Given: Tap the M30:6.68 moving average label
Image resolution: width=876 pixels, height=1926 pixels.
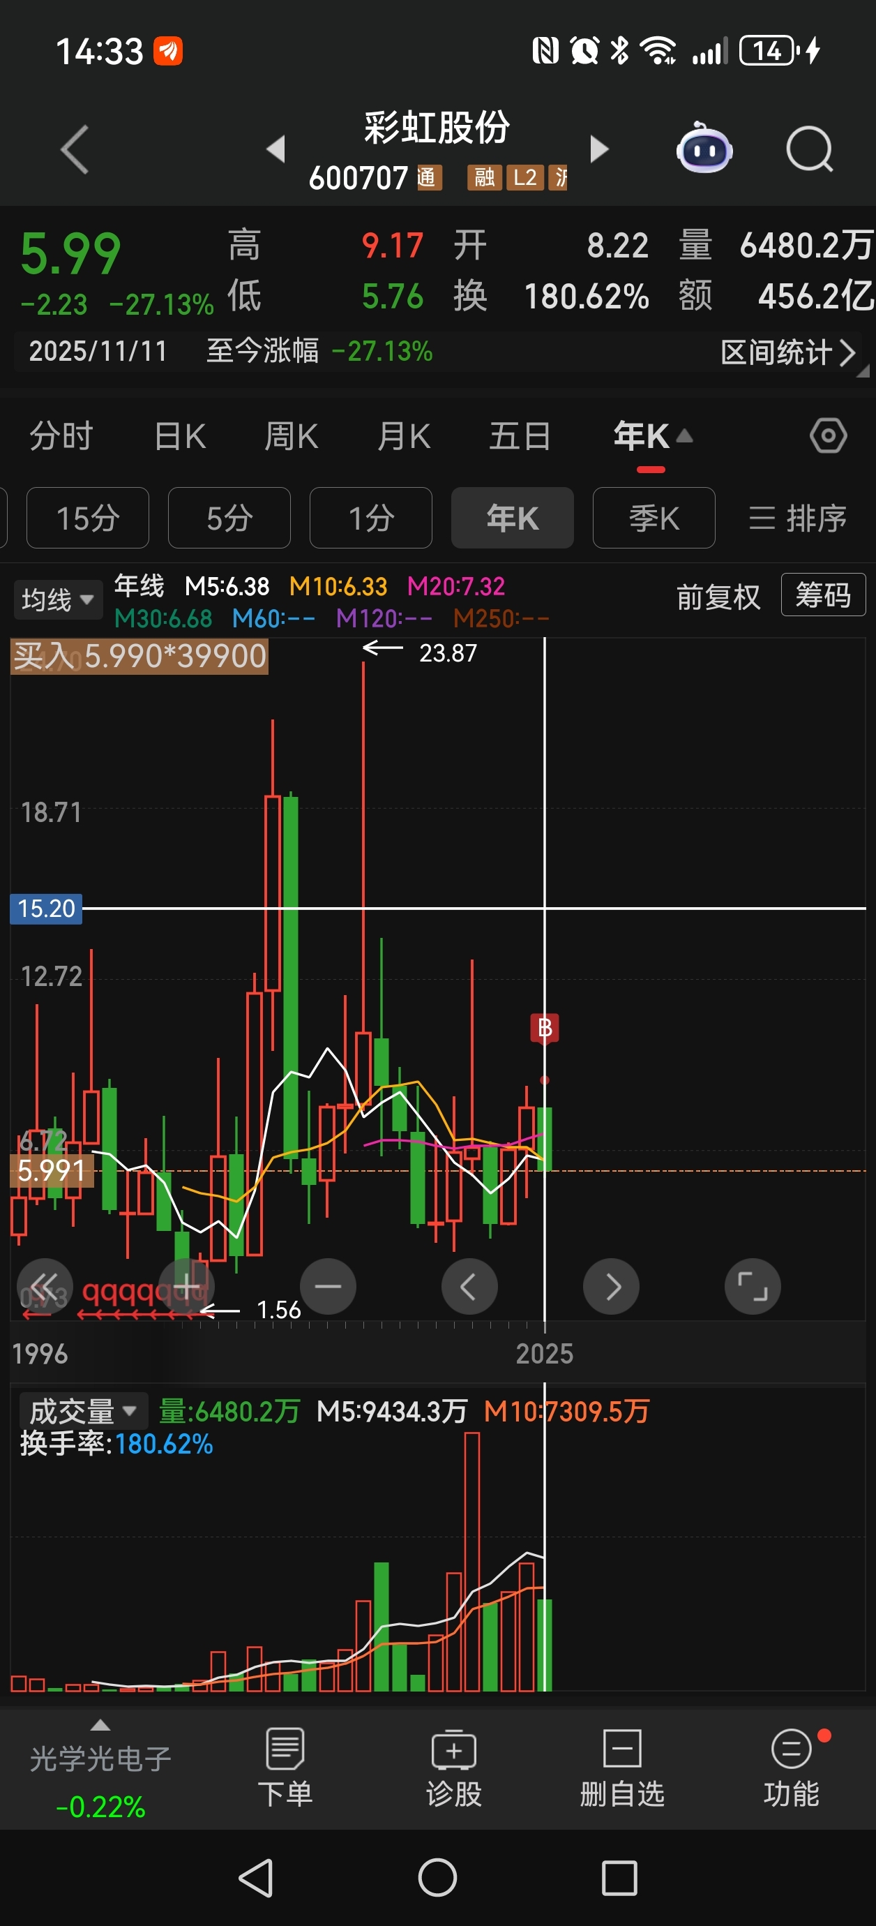Looking at the screenshot, I should tap(163, 618).
